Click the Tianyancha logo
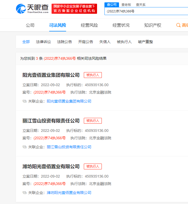Screen dimensions: 188x204 pos(32,9)
